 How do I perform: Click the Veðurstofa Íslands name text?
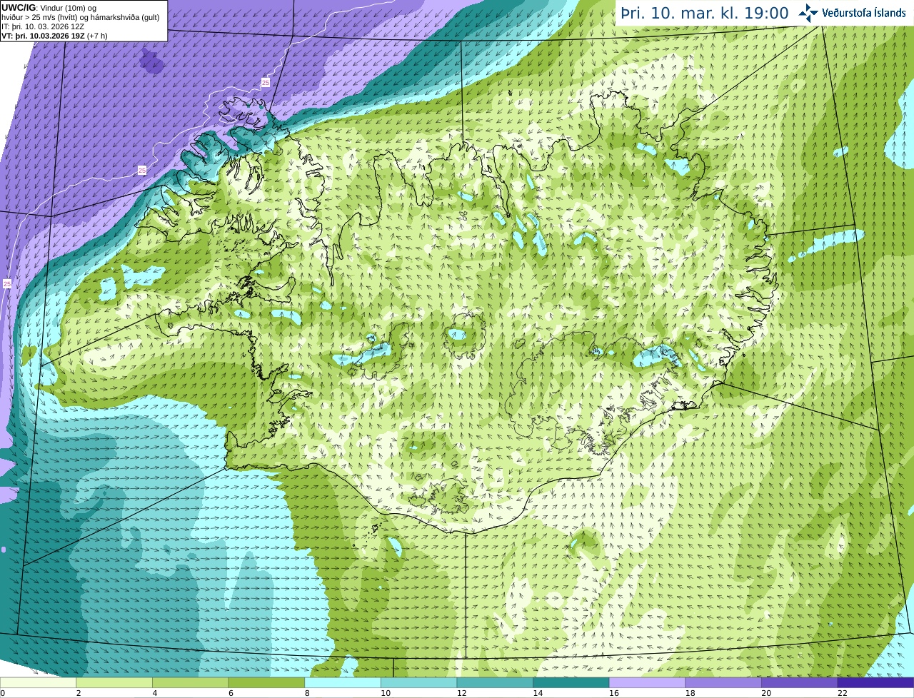(x=864, y=13)
